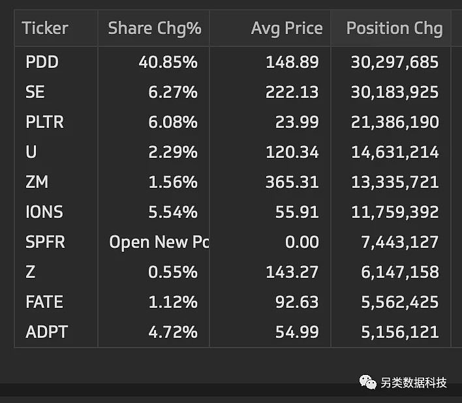
Task: Click the 30,297,685 position change value
Action: pos(395,63)
